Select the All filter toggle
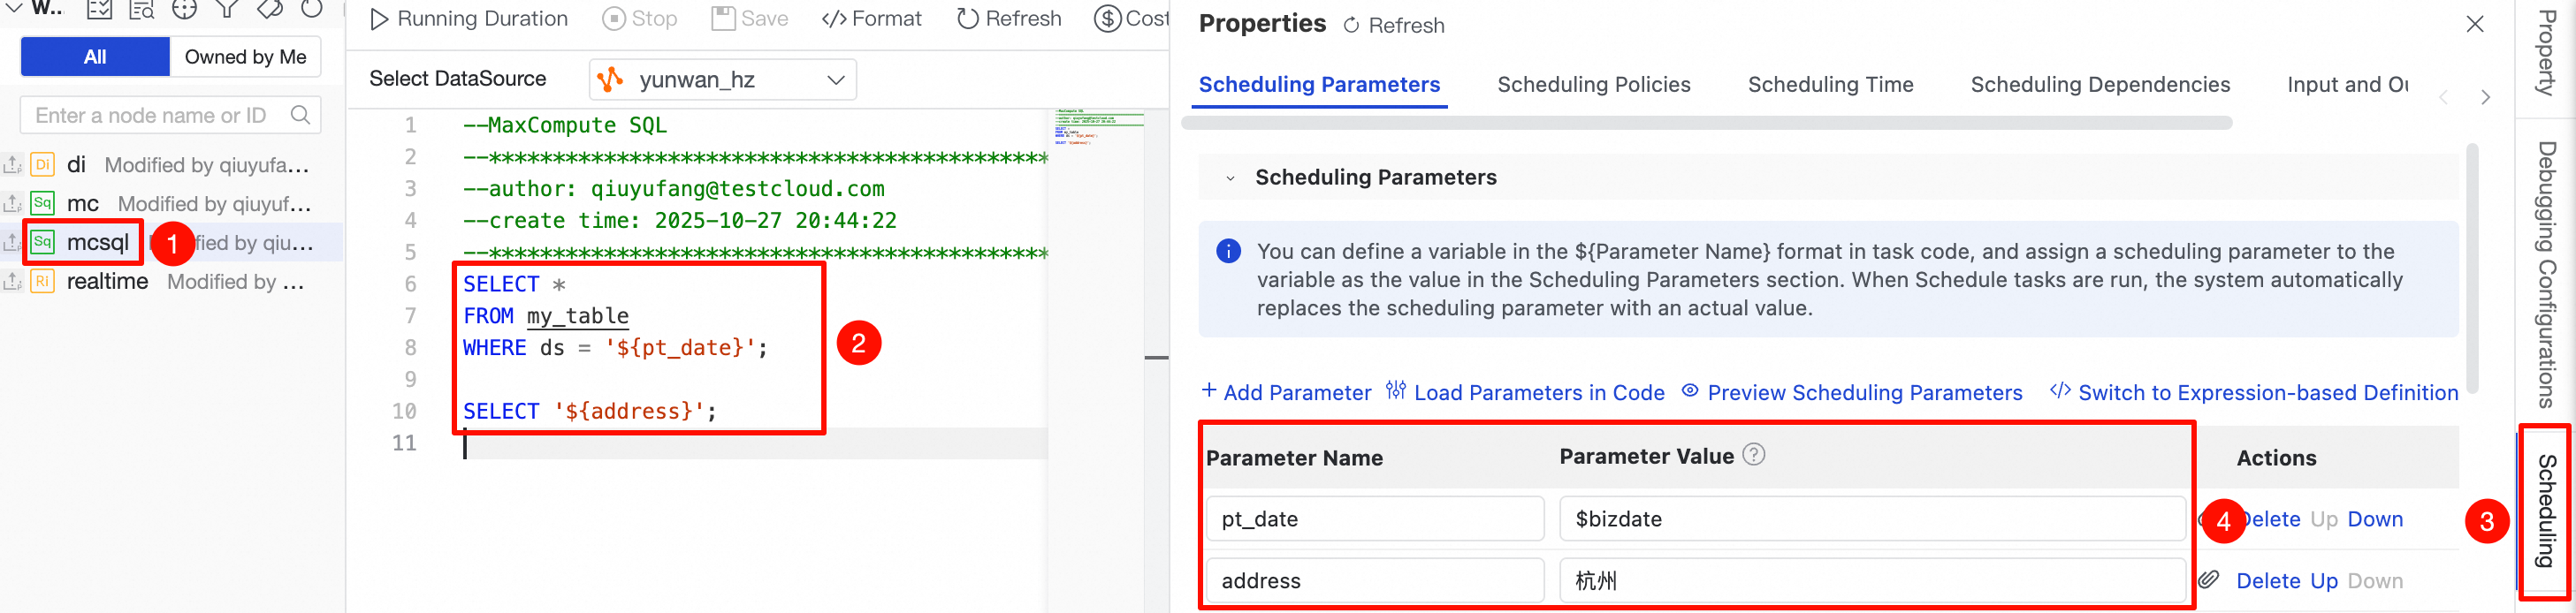The image size is (2576, 613). click(x=95, y=57)
